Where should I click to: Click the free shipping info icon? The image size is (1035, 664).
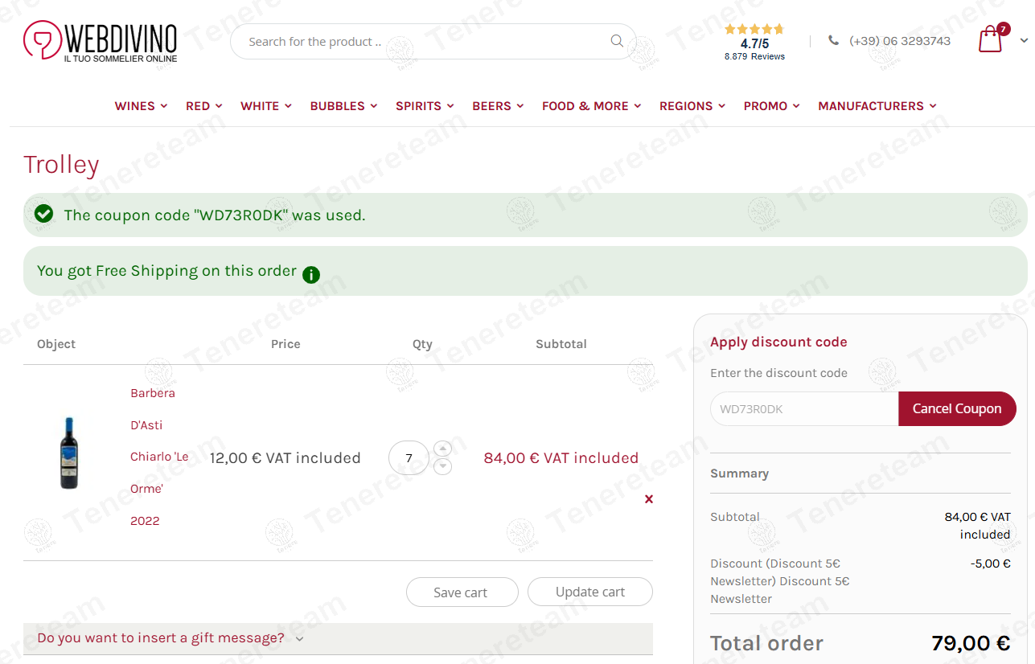[311, 275]
